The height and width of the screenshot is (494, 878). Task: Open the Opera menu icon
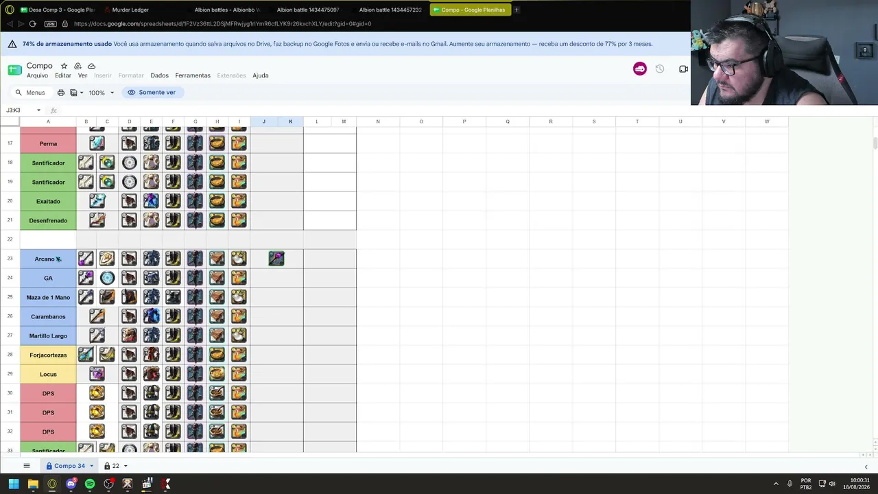pyautogui.click(x=10, y=10)
